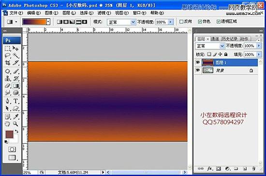266x176 pixels.
Task: Select the Type tool
Action: point(15,101)
